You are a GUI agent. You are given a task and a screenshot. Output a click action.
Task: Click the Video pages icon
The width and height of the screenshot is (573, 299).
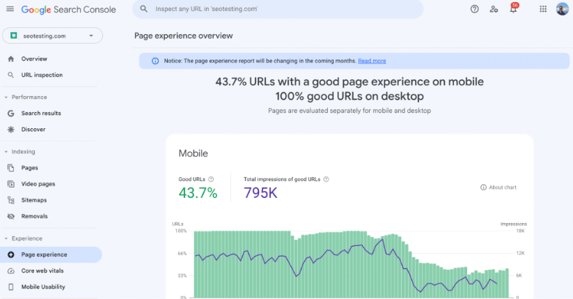11,184
